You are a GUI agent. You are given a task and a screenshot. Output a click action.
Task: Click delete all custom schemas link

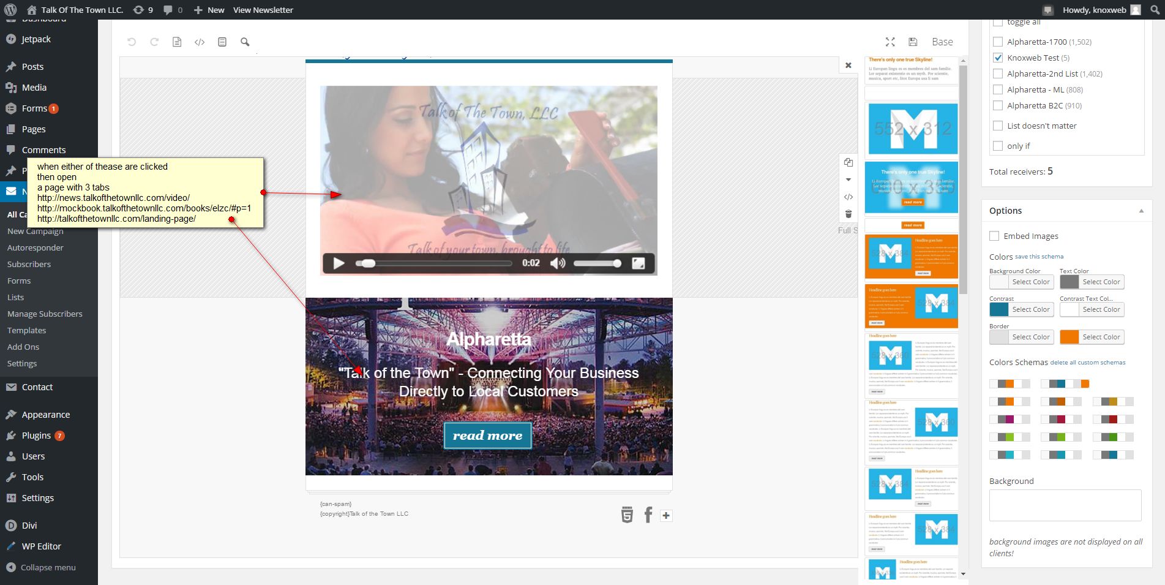pyautogui.click(x=1088, y=363)
